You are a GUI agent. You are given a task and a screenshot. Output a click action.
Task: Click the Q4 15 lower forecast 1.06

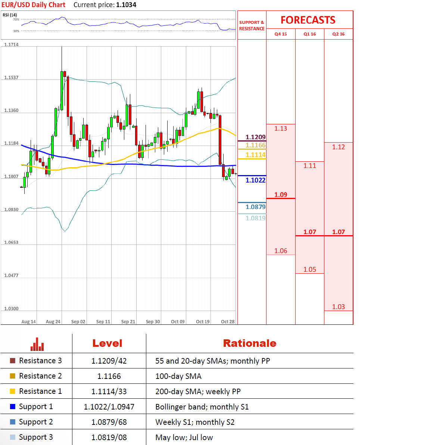tap(281, 251)
